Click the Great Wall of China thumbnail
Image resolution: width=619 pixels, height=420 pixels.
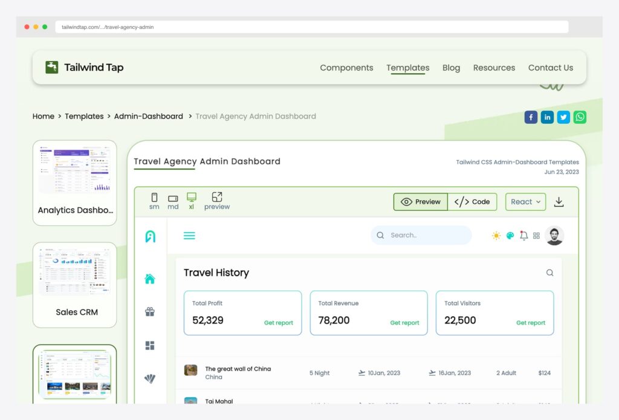pos(190,370)
